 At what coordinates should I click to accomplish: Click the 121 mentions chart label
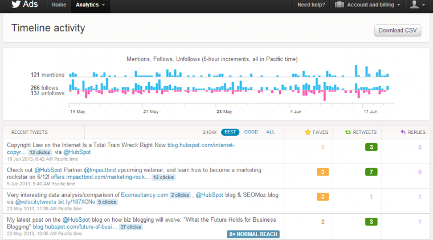pos(47,75)
